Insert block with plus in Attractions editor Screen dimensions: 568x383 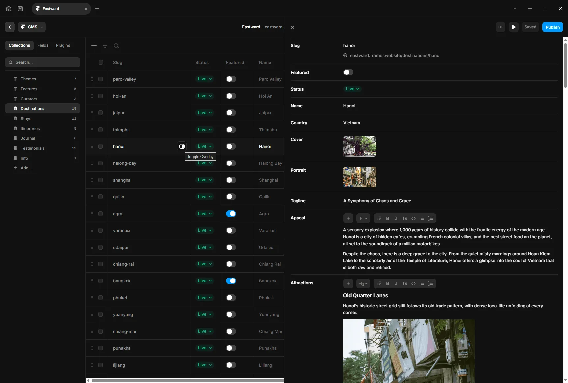click(x=348, y=283)
